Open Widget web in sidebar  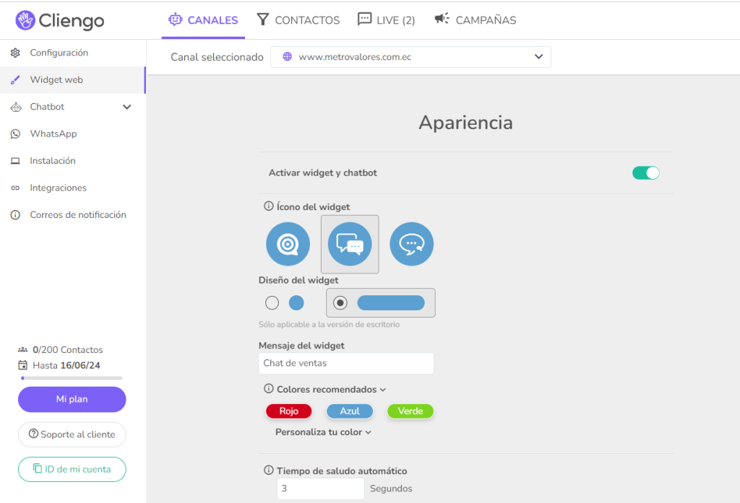[x=73, y=79]
